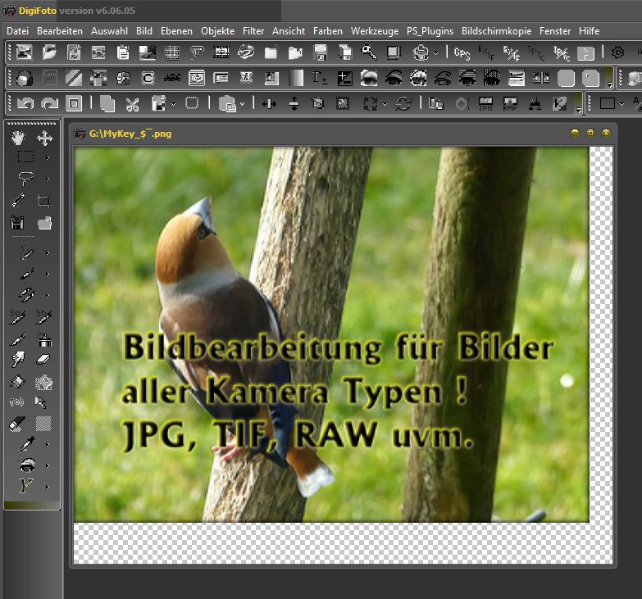This screenshot has height=599, width=642.
Task: Open the settings gear icon
Action: point(618,53)
